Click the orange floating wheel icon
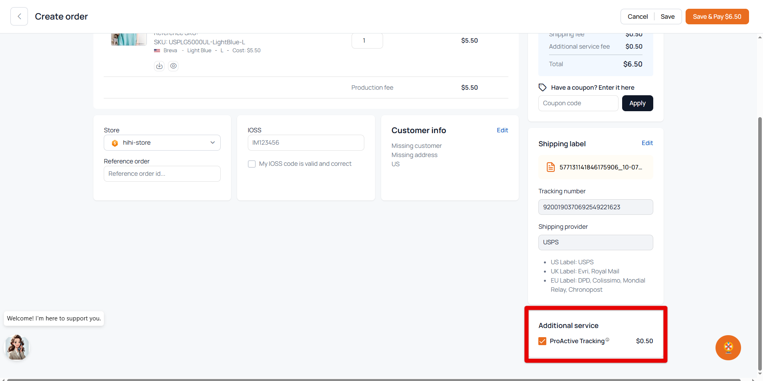 point(728,348)
